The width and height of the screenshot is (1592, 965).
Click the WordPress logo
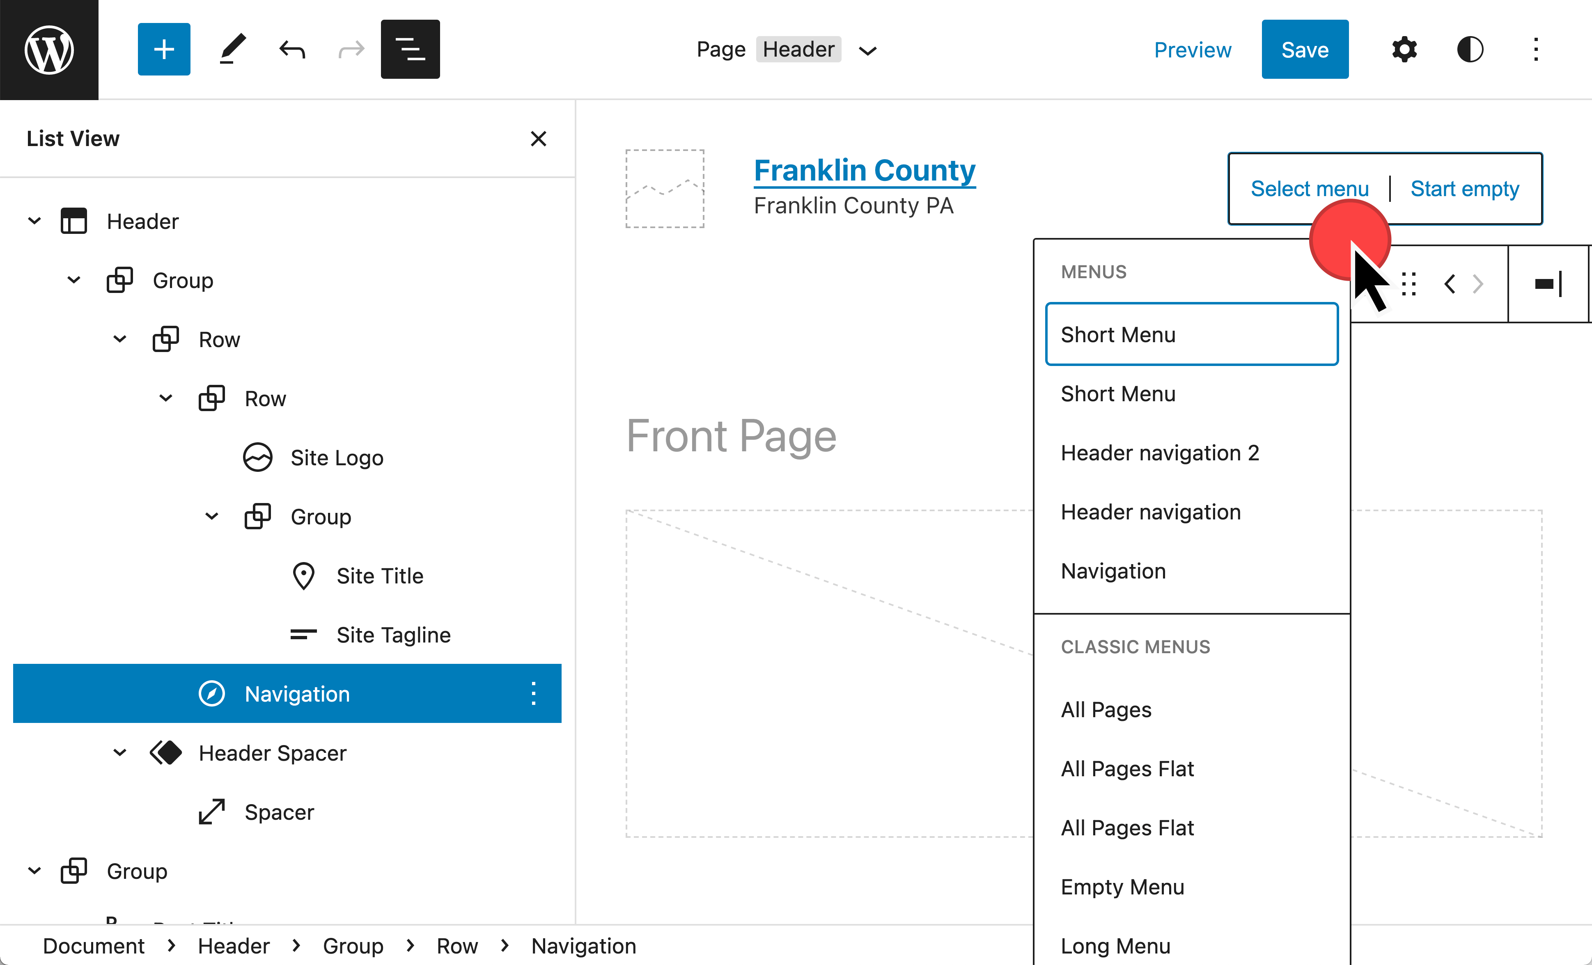(x=49, y=49)
